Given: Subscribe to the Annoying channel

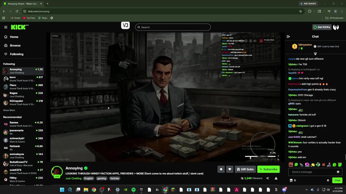Looking at the screenshot, I should (x=268, y=169).
